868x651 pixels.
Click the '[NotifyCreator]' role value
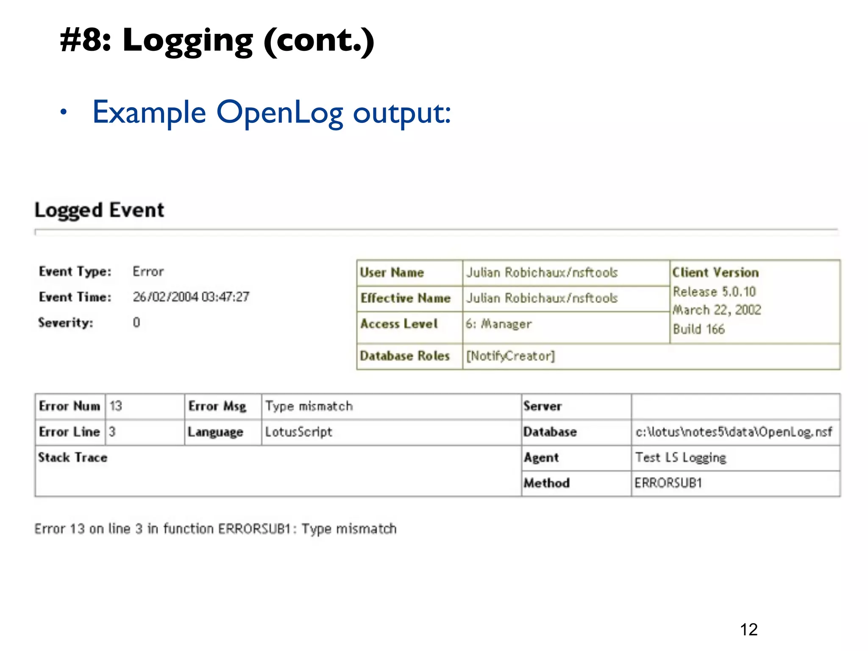pos(510,356)
